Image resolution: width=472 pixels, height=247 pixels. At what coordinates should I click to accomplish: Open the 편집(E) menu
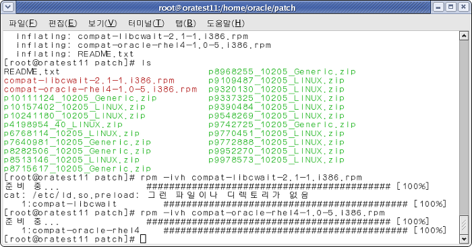(63, 23)
